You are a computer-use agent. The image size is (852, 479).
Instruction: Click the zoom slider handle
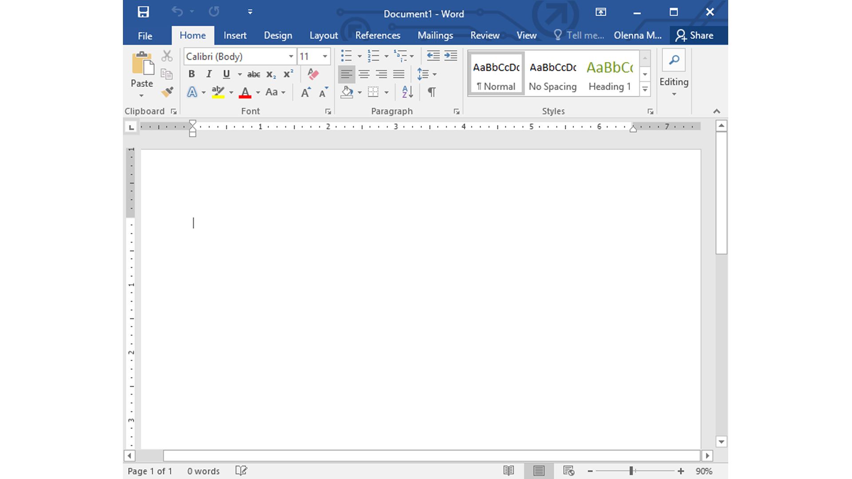pyautogui.click(x=631, y=471)
